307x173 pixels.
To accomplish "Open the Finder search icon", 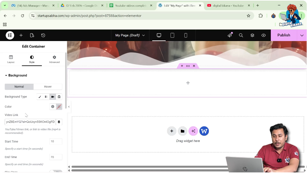I will 241,35.
